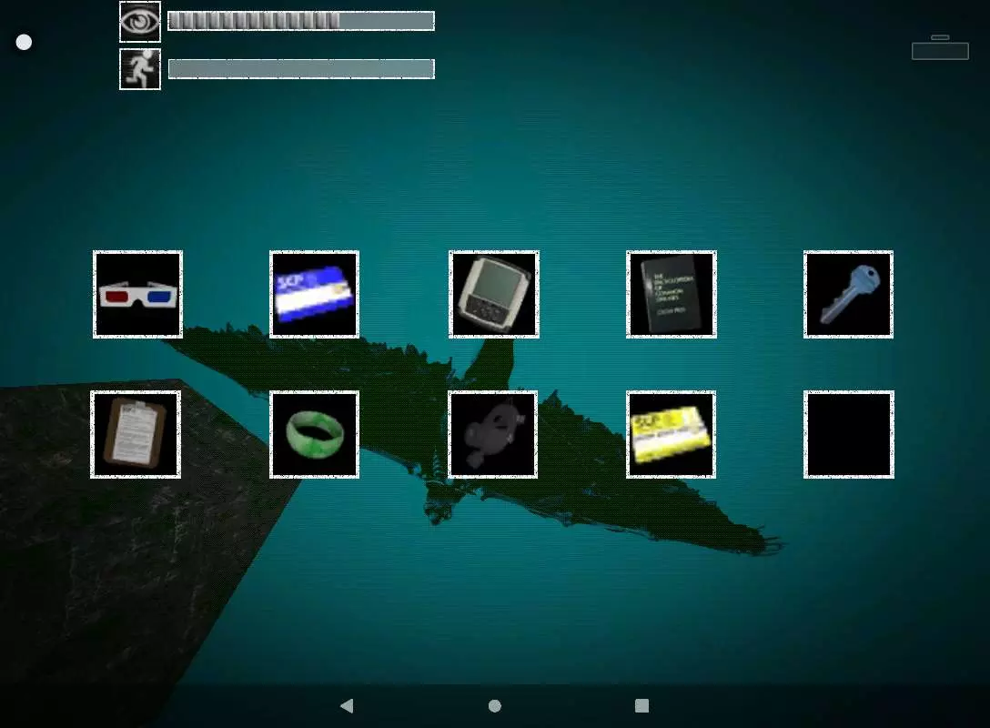Tap the blink meter bar
Screen dimensions: 990x728
(x=301, y=21)
